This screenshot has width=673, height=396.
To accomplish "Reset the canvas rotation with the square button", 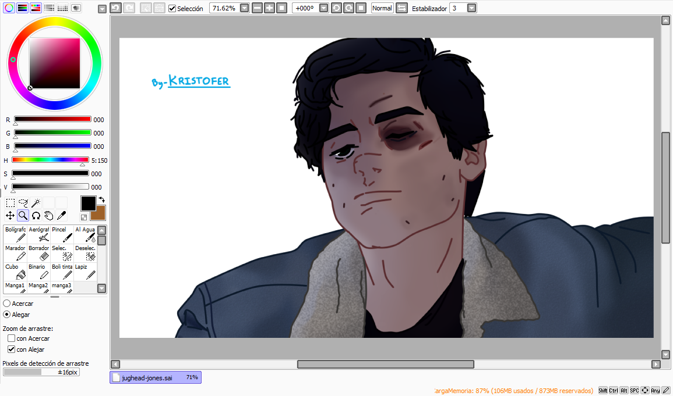I will pos(361,8).
